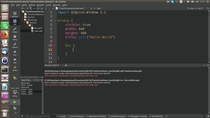Open the Tools menu
The width and height of the screenshot is (210, 118).
click(x=49, y=5)
